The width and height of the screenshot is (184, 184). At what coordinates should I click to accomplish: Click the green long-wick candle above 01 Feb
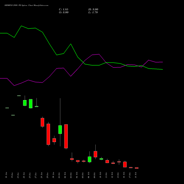pyautogui.click(x=60, y=130)
